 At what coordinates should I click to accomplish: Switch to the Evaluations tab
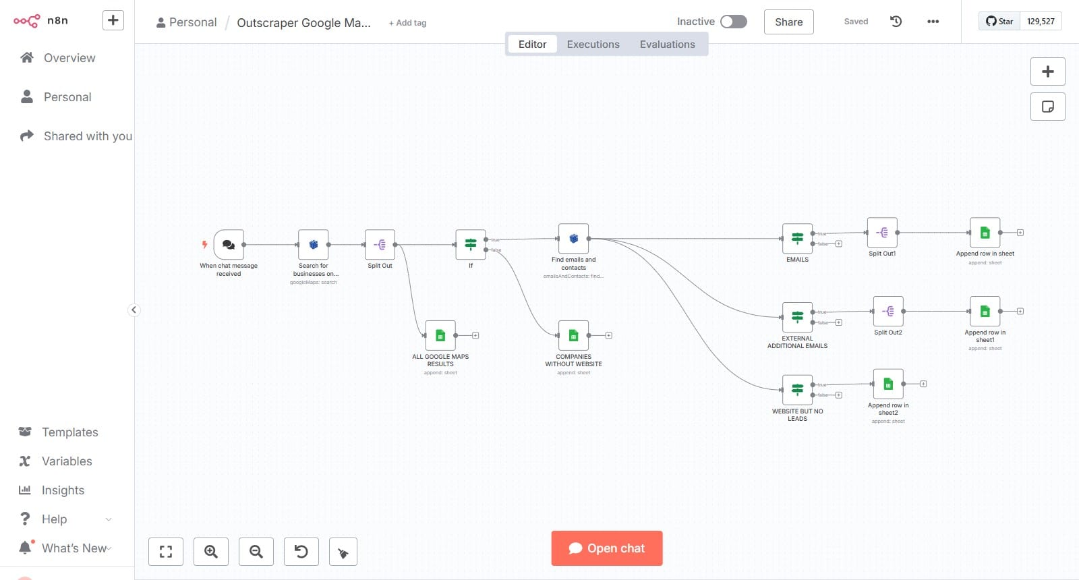coord(668,45)
